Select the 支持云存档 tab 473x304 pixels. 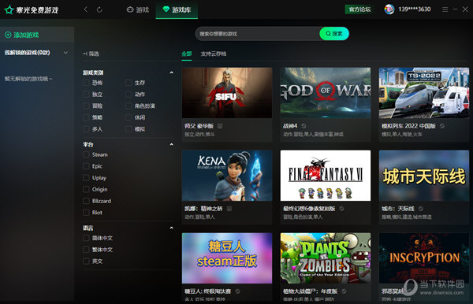(214, 54)
